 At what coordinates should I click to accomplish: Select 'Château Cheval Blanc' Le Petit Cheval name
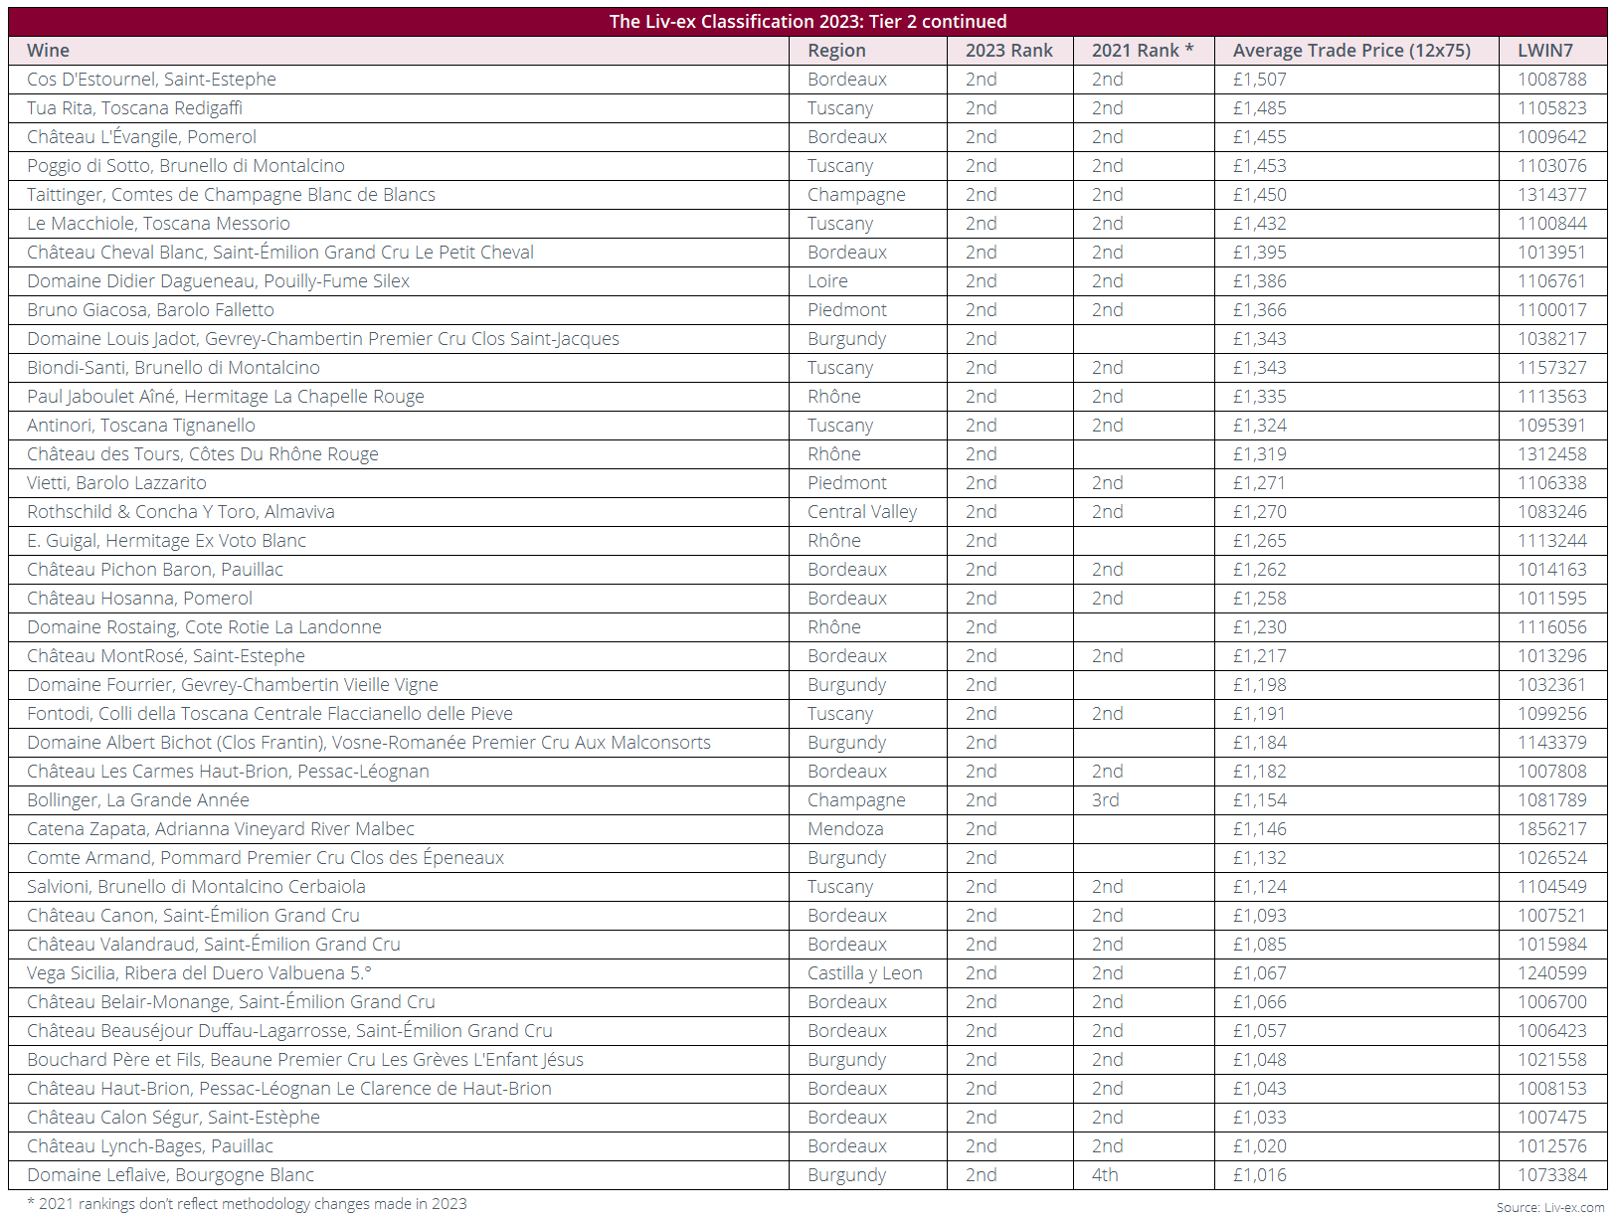click(280, 253)
